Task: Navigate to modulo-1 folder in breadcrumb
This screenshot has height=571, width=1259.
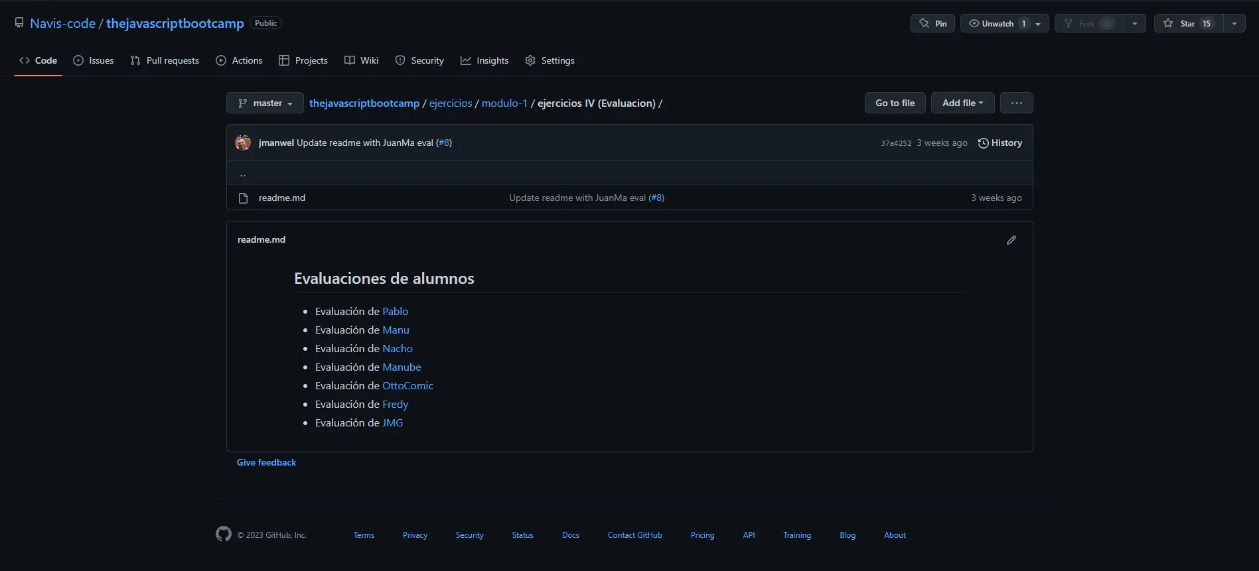Action: click(504, 103)
